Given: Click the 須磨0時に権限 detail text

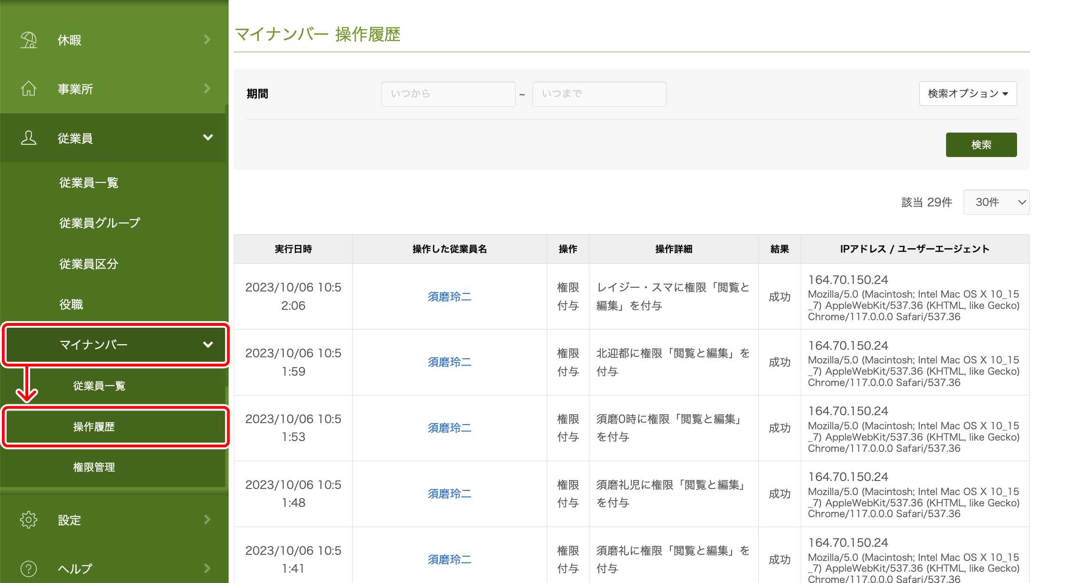Looking at the screenshot, I should click(670, 428).
